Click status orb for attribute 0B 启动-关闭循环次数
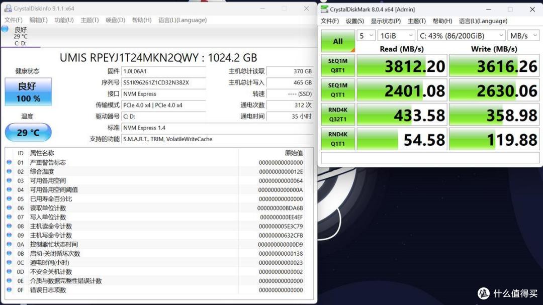The height and width of the screenshot is (305, 543). point(9,253)
